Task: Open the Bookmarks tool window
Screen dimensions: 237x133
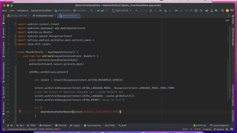Action: tap(4, 108)
